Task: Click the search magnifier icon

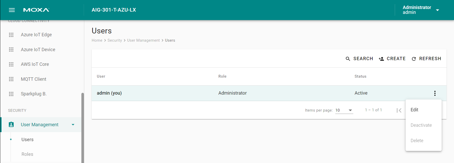Action: click(x=348, y=59)
